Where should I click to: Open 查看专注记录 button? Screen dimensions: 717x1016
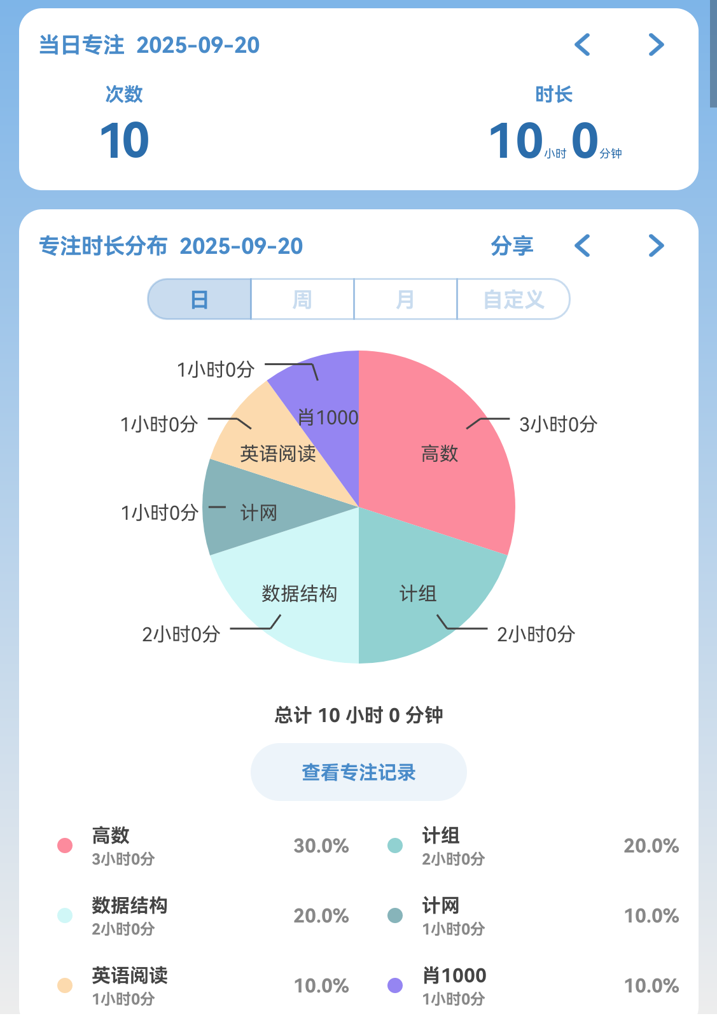click(358, 772)
